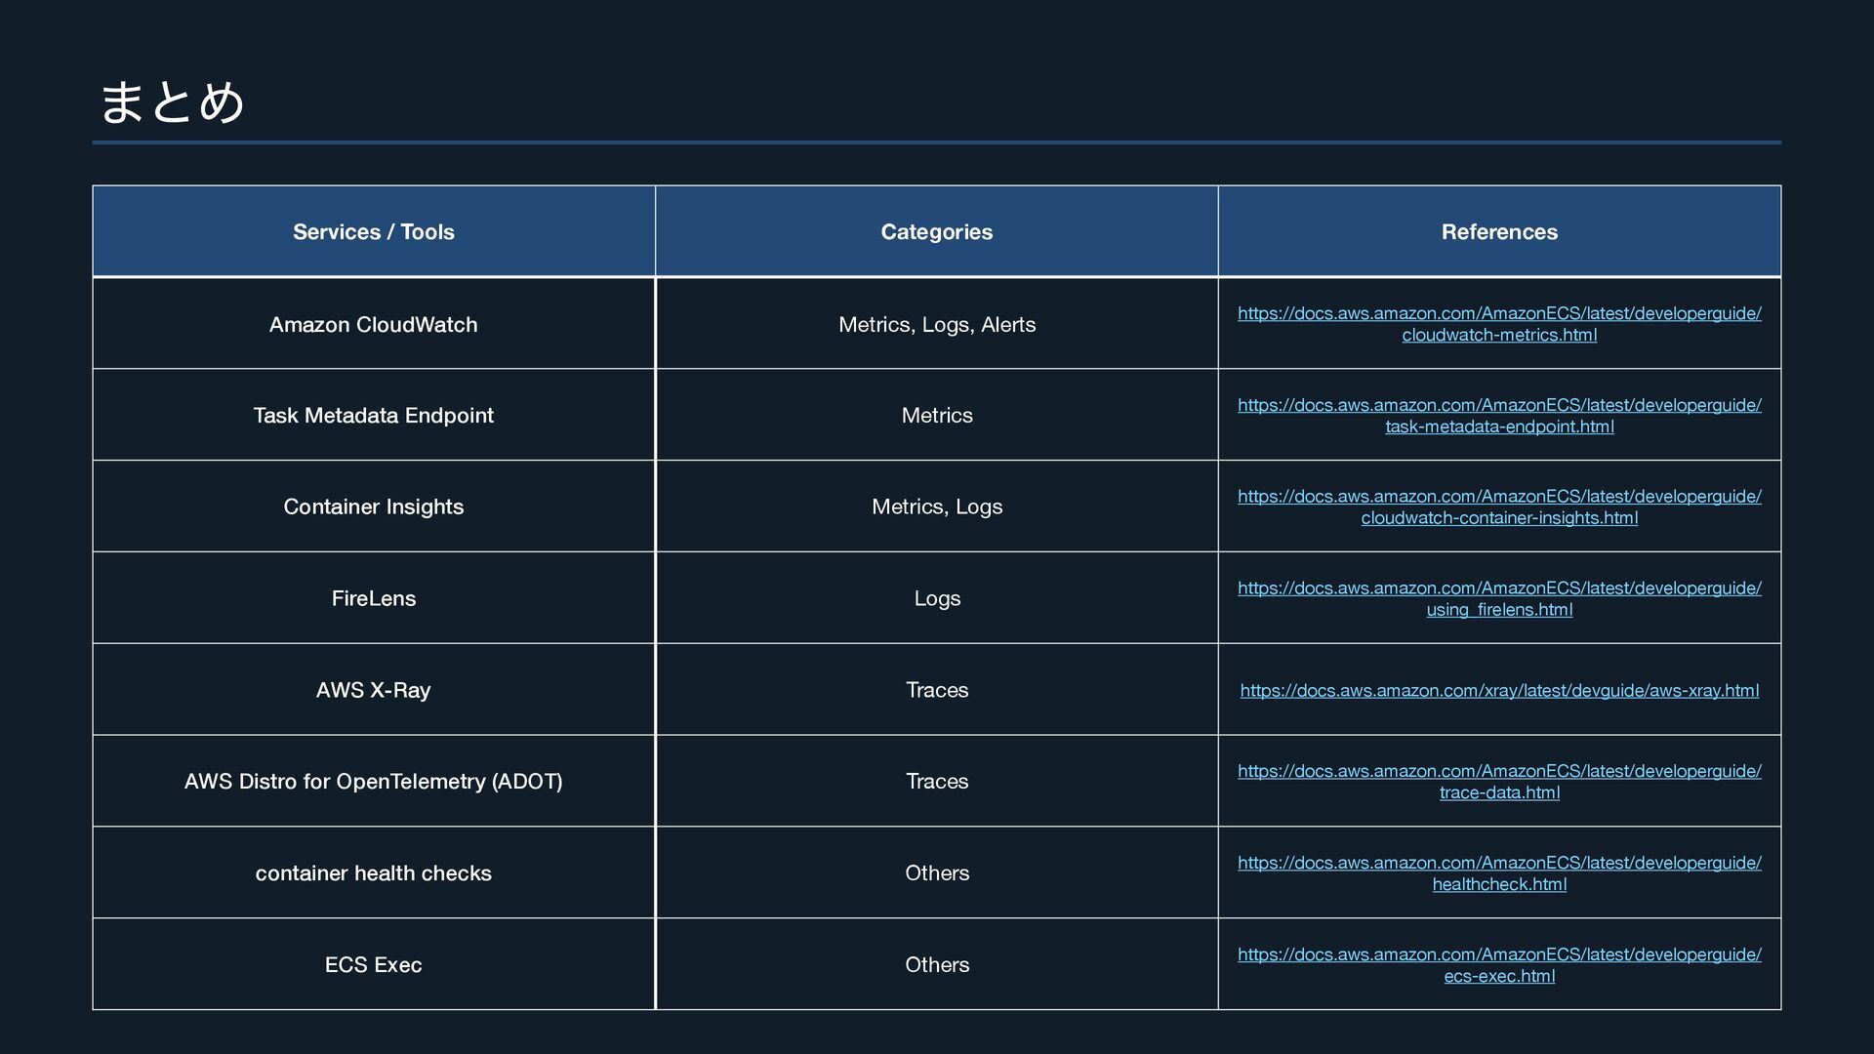This screenshot has height=1054, width=1874.
Task: Click the 'Metrics, Logs' category cell
Action: click(937, 507)
